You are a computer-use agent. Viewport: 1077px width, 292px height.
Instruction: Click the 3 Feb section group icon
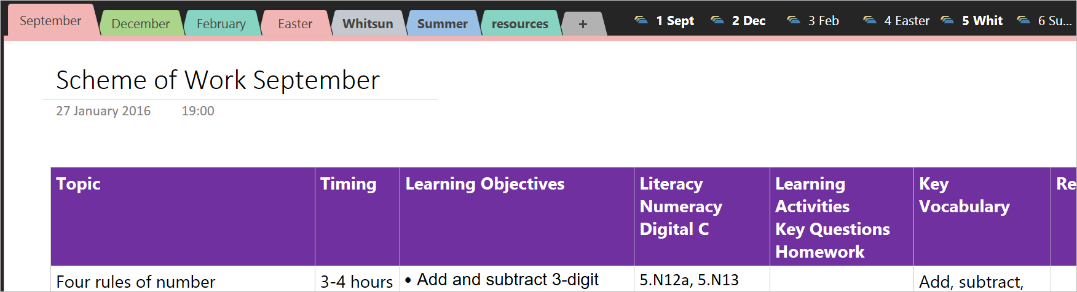(794, 20)
